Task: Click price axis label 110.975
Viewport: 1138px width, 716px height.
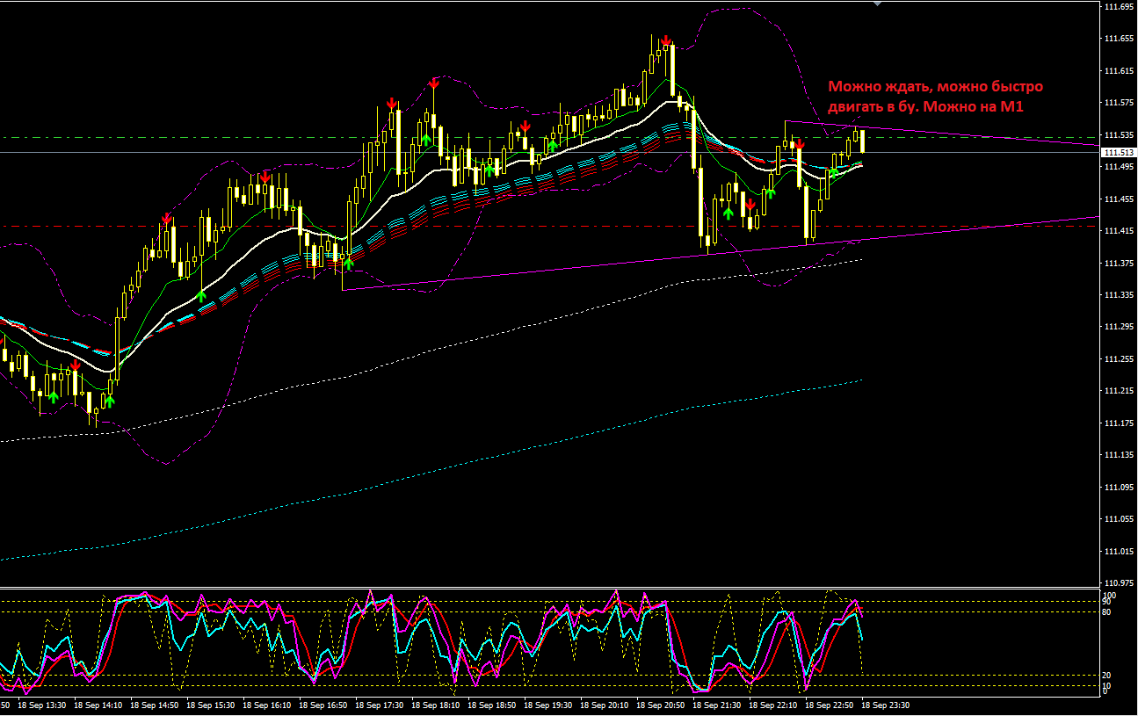Action: (1119, 583)
